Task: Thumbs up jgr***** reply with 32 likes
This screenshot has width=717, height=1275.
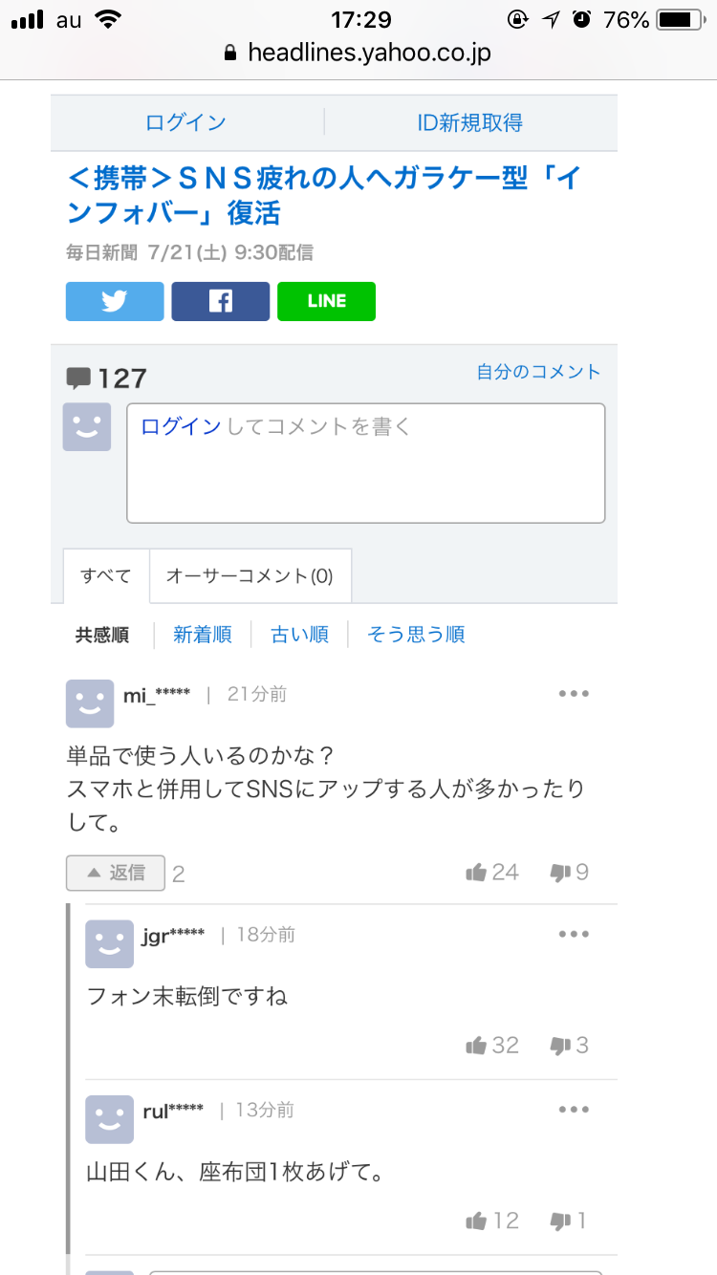Action: 491,1046
